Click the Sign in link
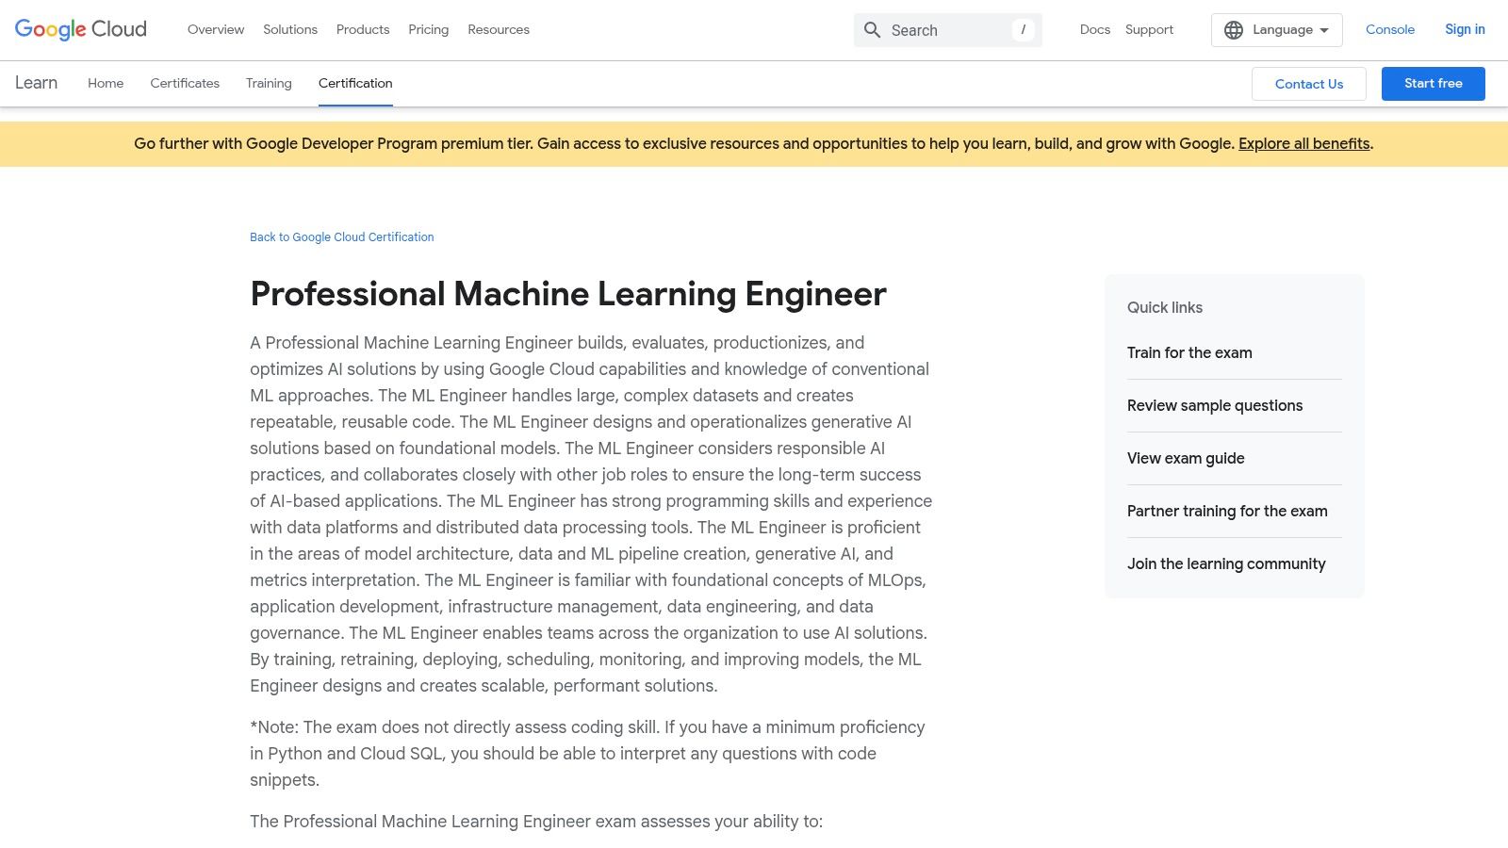This screenshot has height=848, width=1508. [x=1465, y=30]
